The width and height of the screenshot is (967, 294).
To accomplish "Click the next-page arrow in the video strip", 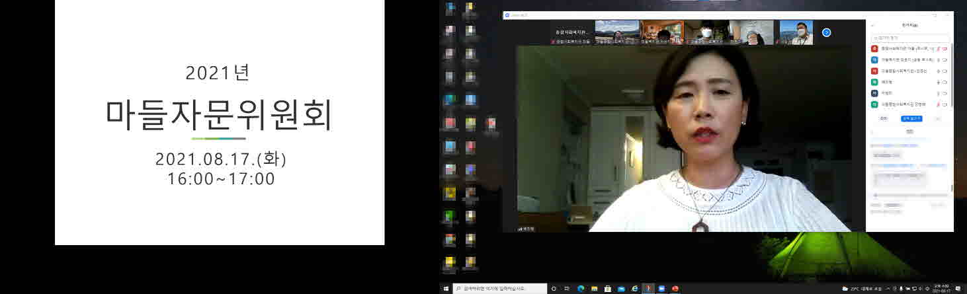I will point(826,32).
